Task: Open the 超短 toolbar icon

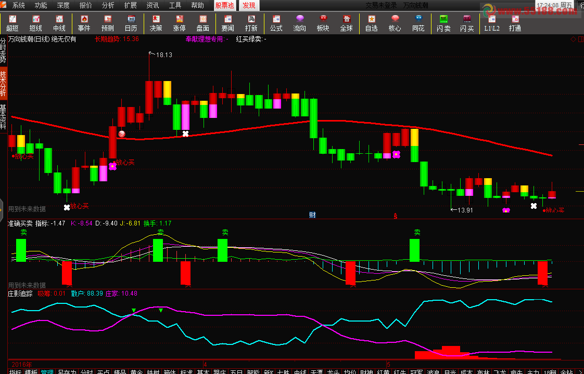Action: (12, 23)
